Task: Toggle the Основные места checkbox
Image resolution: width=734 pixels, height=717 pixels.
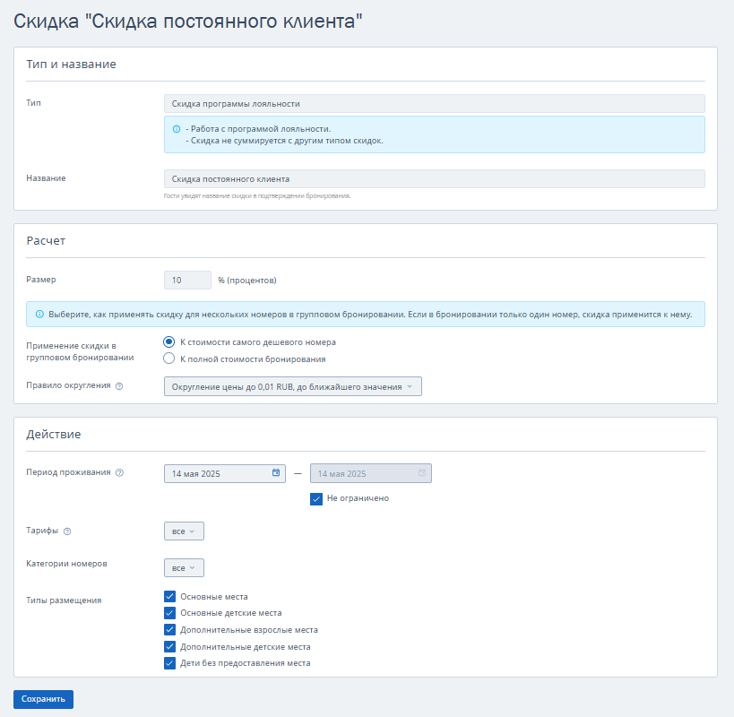Action: [x=170, y=596]
